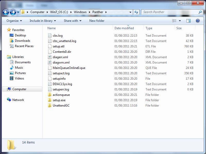The height and width of the screenshot is (154, 206).
Task: Expand arrow after Computer in breadcrumb
Action: (x=47, y=12)
